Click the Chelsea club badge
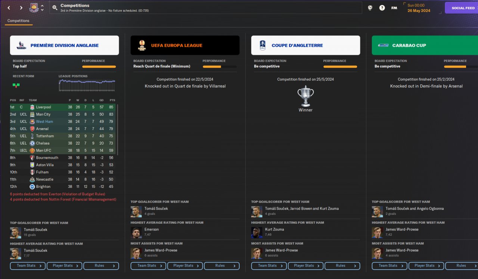This screenshot has height=279, width=478. pos(32,143)
